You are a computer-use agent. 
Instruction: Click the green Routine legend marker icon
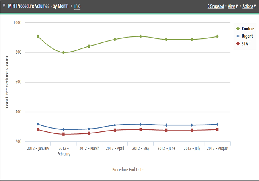[238, 29]
